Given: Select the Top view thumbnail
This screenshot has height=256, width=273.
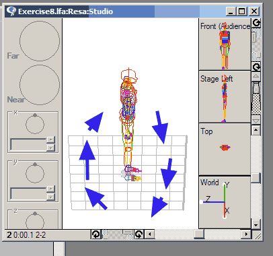Looking at the screenshot, I should 225,150.
